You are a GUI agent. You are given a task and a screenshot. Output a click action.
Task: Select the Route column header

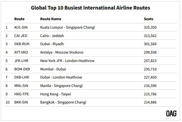[19, 19]
